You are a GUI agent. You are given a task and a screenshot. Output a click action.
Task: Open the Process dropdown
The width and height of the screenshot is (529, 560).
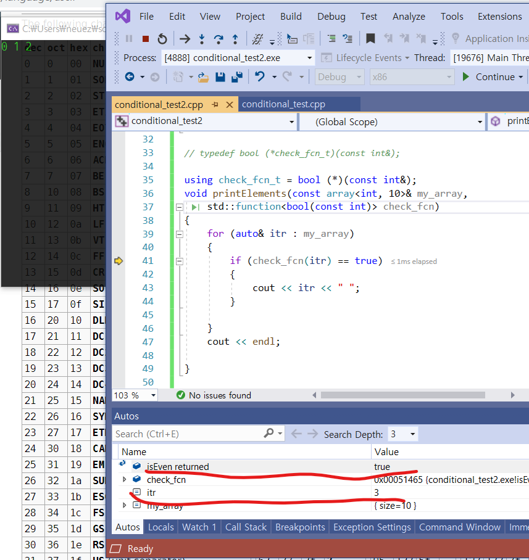309,58
